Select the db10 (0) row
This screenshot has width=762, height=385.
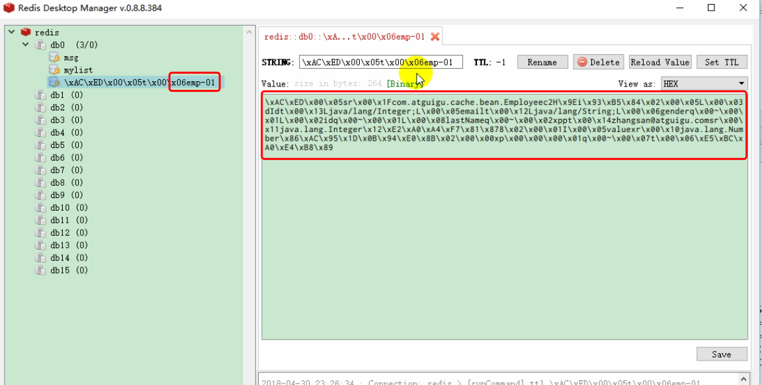69,208
